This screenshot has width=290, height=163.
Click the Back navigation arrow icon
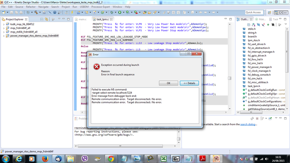(206, 12)
